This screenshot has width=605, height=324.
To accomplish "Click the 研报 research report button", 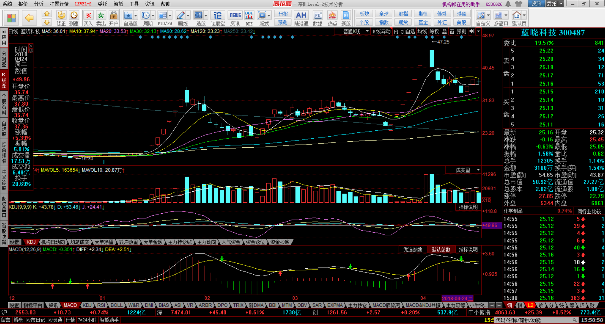I will pos(283,14).
